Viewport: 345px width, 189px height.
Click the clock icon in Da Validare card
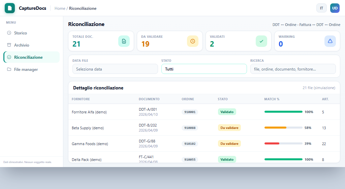pyautogui.click(x=192, y=41)
